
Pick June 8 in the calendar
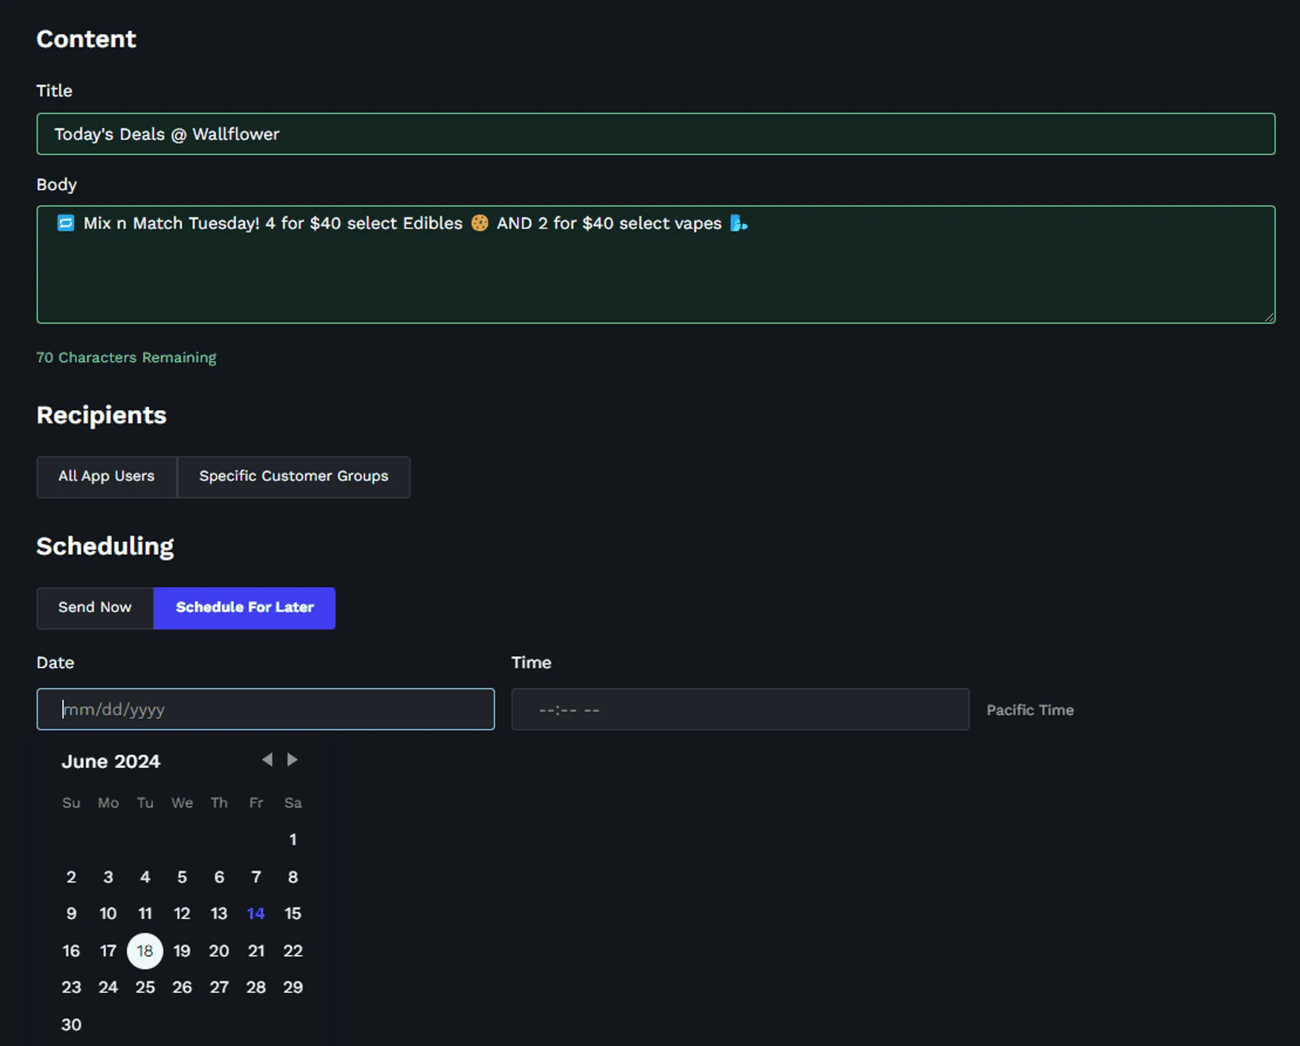click(x=293, y=877)
